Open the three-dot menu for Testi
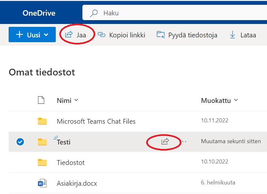Viewport: 267px width, 194px height. coord(183,141)
